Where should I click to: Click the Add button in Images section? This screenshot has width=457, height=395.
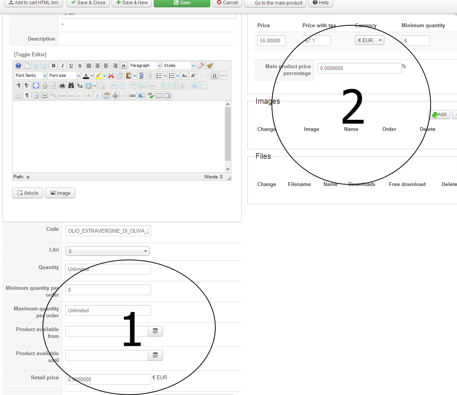[x=439, y=114]
